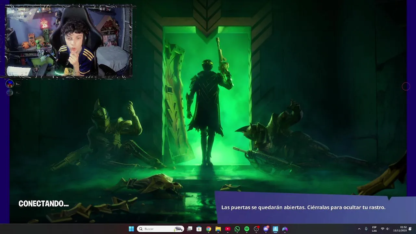The image size is (416, 234).
Task: Open OBS Studio from the taskbar
Action: (256, 229)
